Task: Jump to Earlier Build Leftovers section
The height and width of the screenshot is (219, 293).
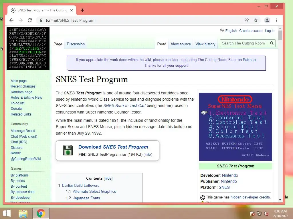Action: pos(80,185)
